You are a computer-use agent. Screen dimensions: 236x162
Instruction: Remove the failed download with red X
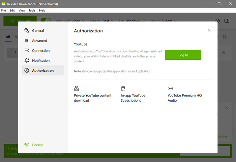coord(224,53)
